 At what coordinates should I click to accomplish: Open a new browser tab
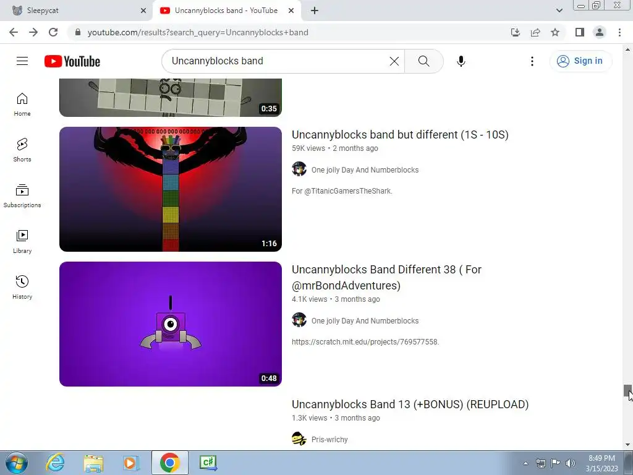[x=315, y=11]
